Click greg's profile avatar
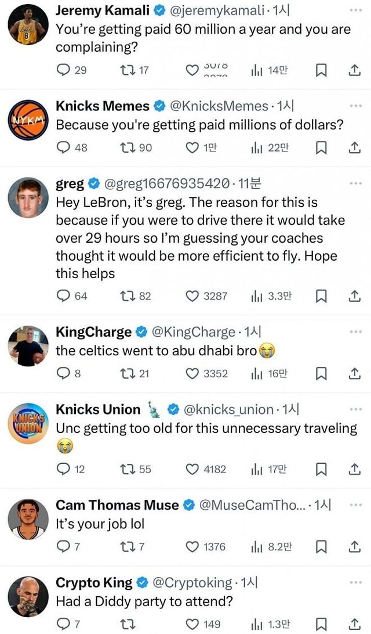 pyautogui.click(x=28, y=197)
